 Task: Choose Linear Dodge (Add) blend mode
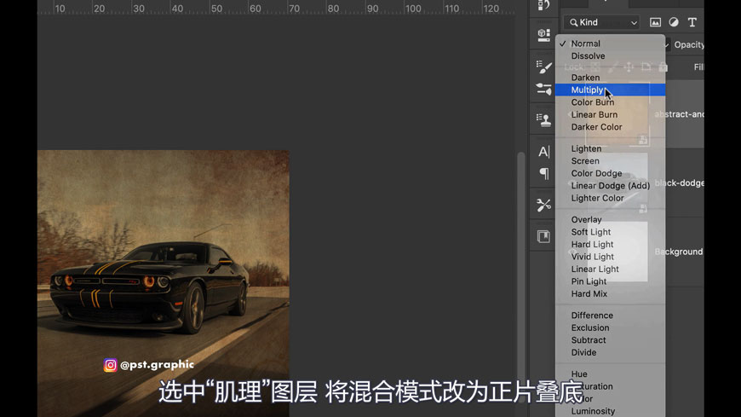(610, 186)
